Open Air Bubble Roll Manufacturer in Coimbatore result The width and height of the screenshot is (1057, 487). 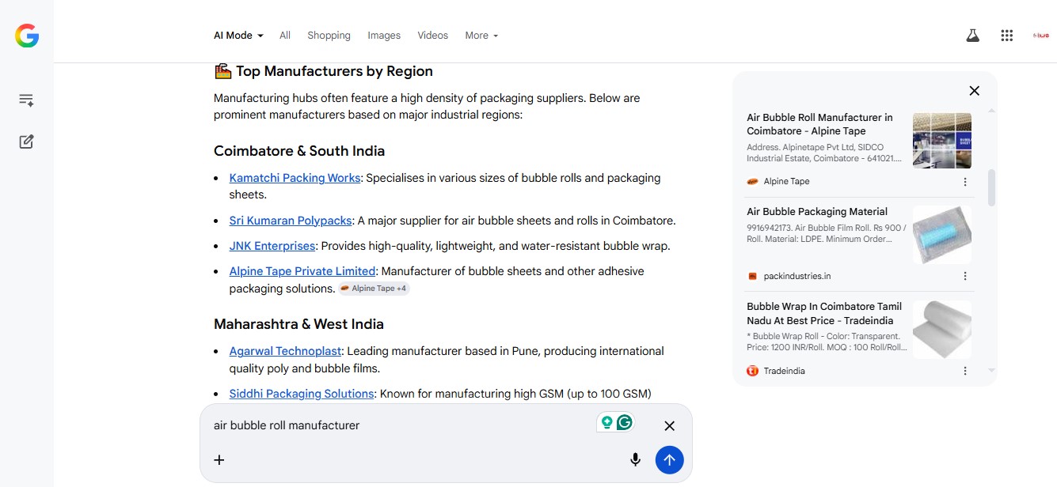tap(819, 124)
